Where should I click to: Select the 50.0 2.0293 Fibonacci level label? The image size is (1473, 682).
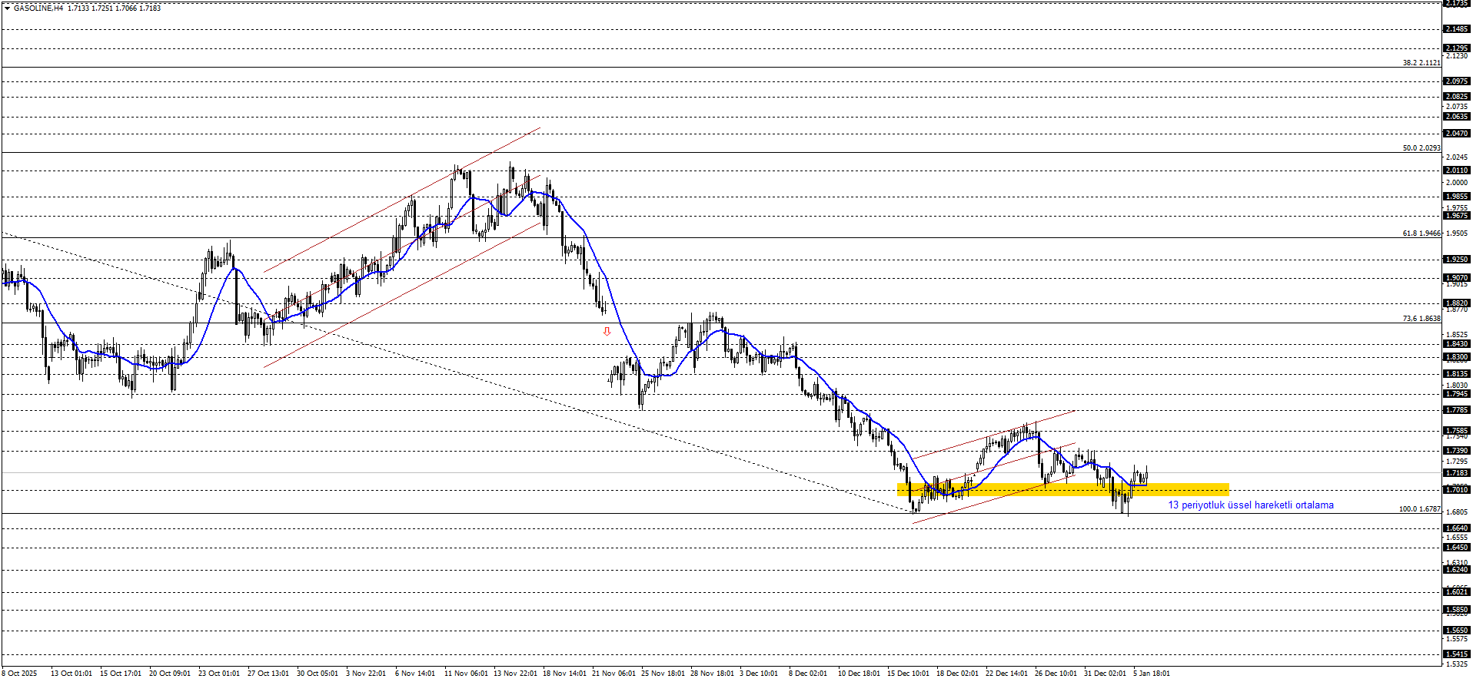click(1421, 148)
